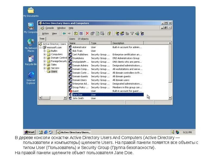This screenshot has height=162, width=217.
Task: Click the Forward arrow toolbar icon
Action: pyautogui.click(x=69, y=33)
